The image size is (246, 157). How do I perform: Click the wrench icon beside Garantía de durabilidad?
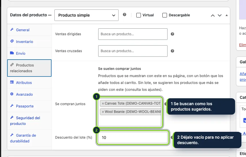click(12, 135)
